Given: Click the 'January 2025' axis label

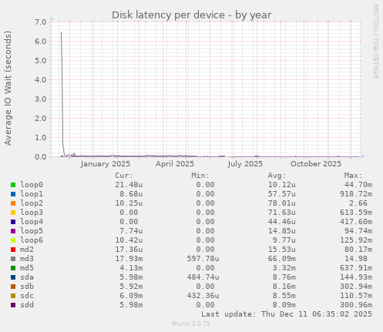Looking at the screenshot, I should coord(106,164).
